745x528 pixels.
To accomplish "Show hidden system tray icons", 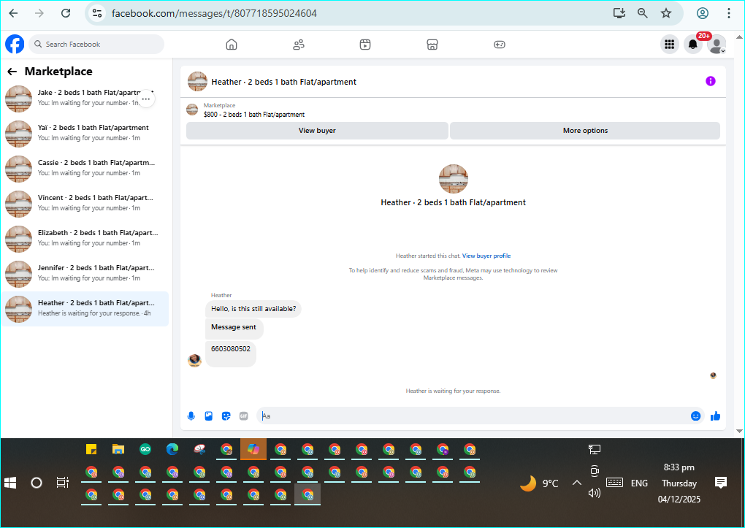I will click(576, 483).
